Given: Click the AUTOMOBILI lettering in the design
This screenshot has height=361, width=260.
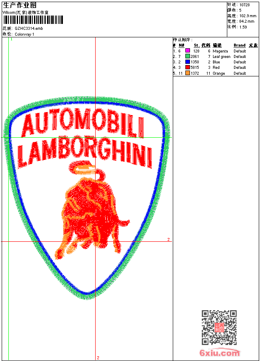Looking at the screenshot, I should pos(83,123).
